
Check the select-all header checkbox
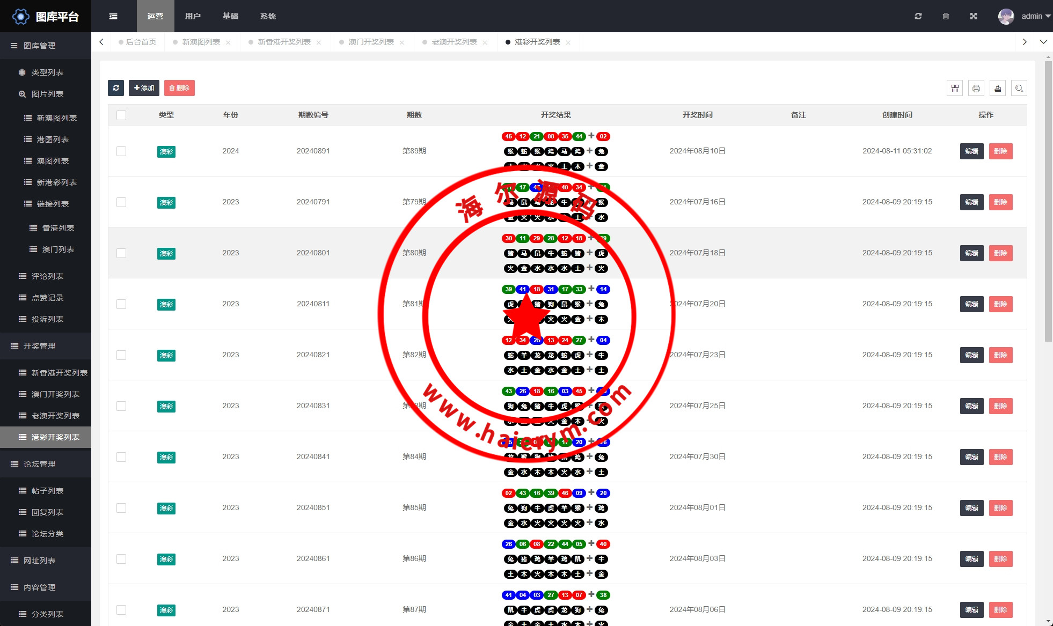(x=121, y=115)
